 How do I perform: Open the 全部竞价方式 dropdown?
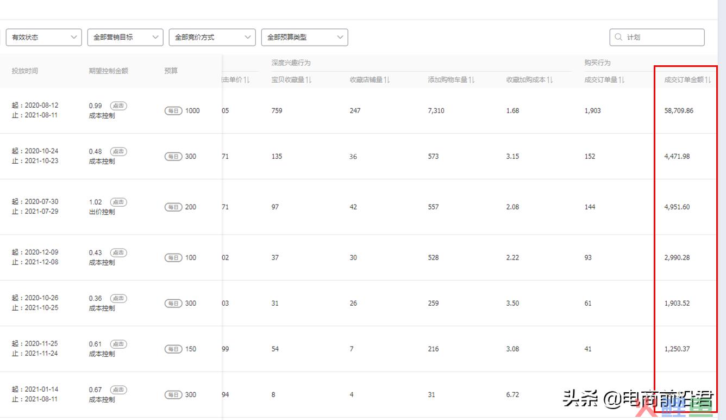click(212, 37)
